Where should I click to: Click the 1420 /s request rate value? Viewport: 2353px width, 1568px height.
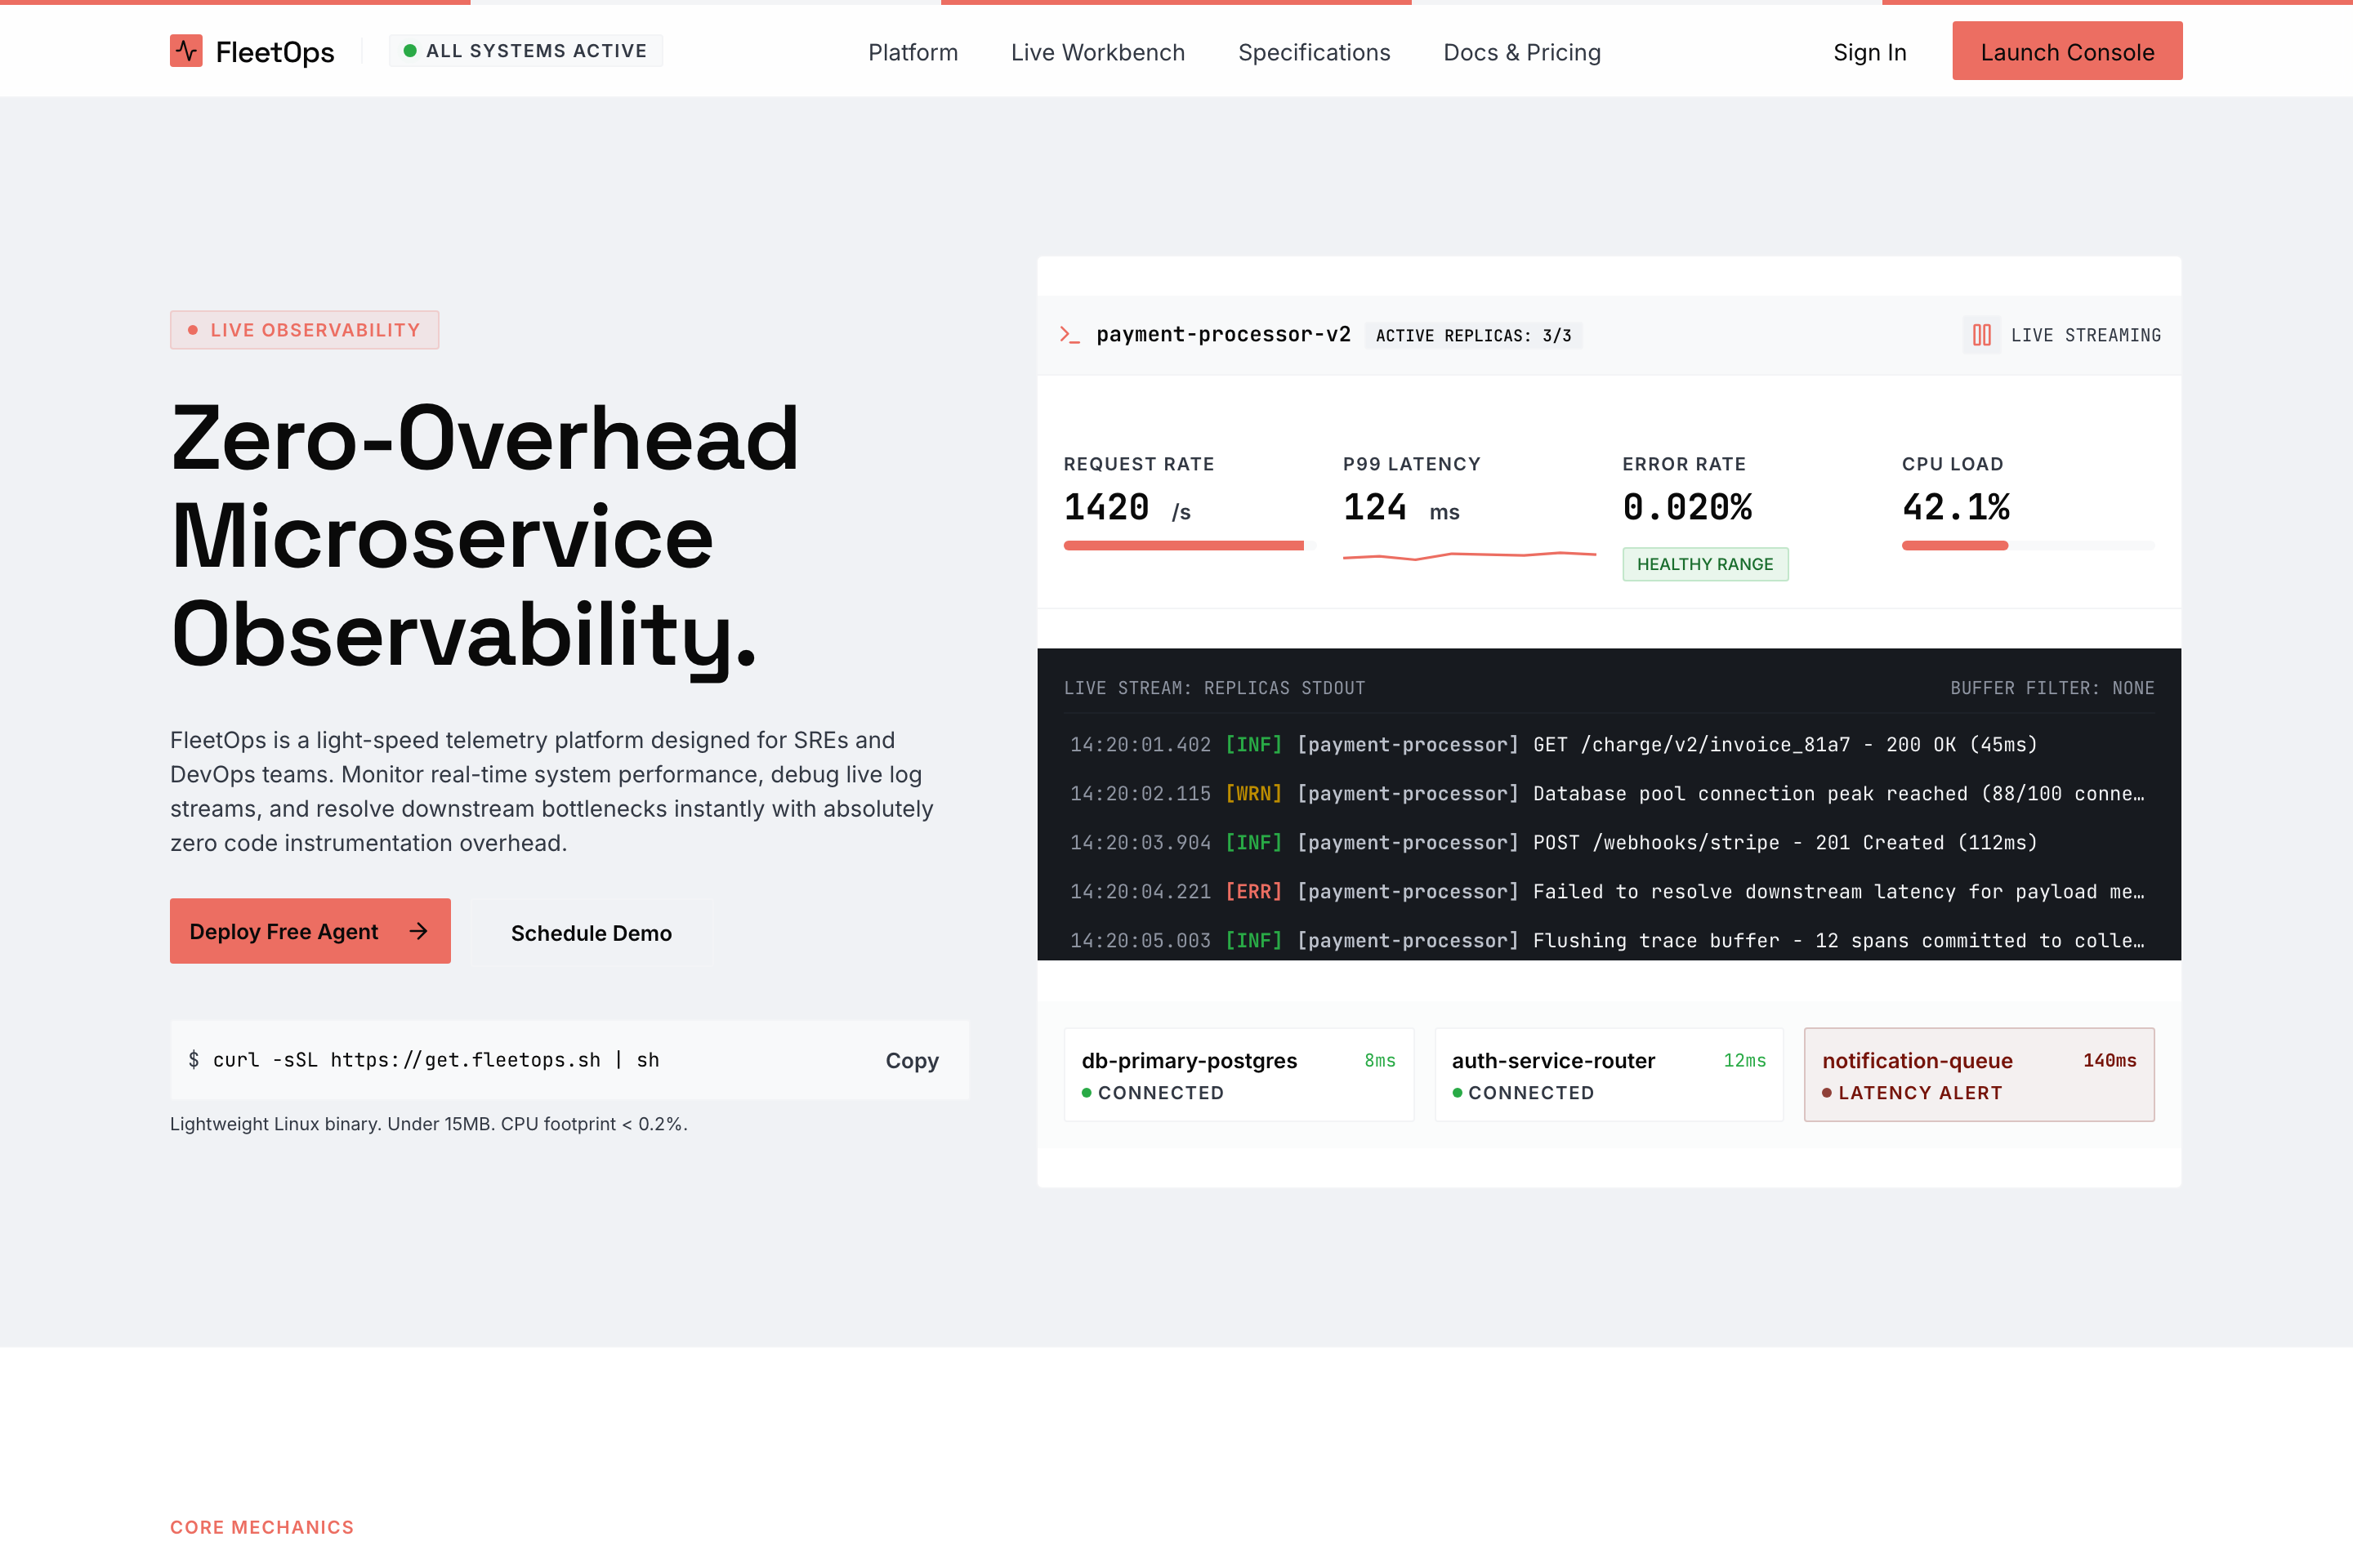[1127, 507]
